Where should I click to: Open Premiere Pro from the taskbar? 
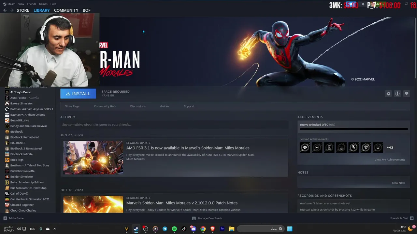[x=222, y=229]
